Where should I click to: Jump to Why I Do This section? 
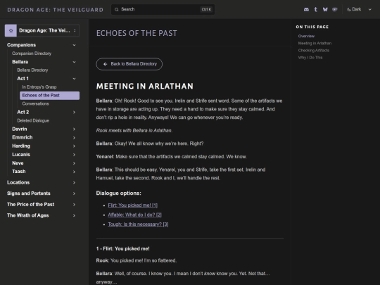click(x=310, y=58)
